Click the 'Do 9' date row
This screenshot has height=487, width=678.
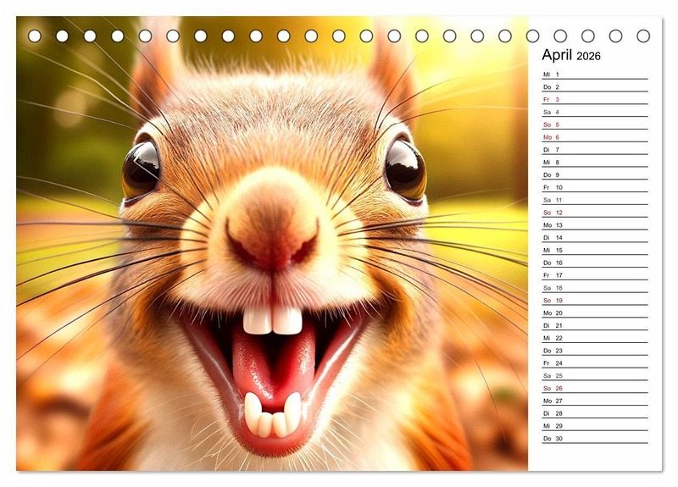(x=595, y=174)
